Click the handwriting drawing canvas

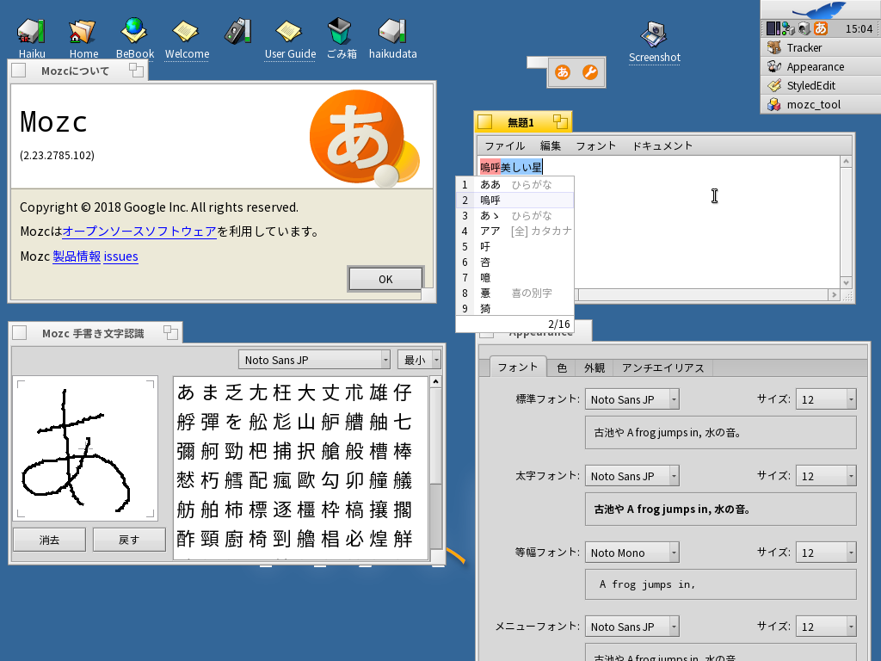tap(85, 448)
